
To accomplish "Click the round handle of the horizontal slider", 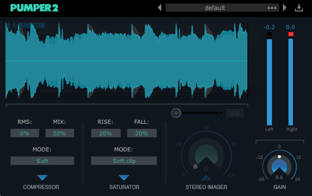I will (176, 113).
